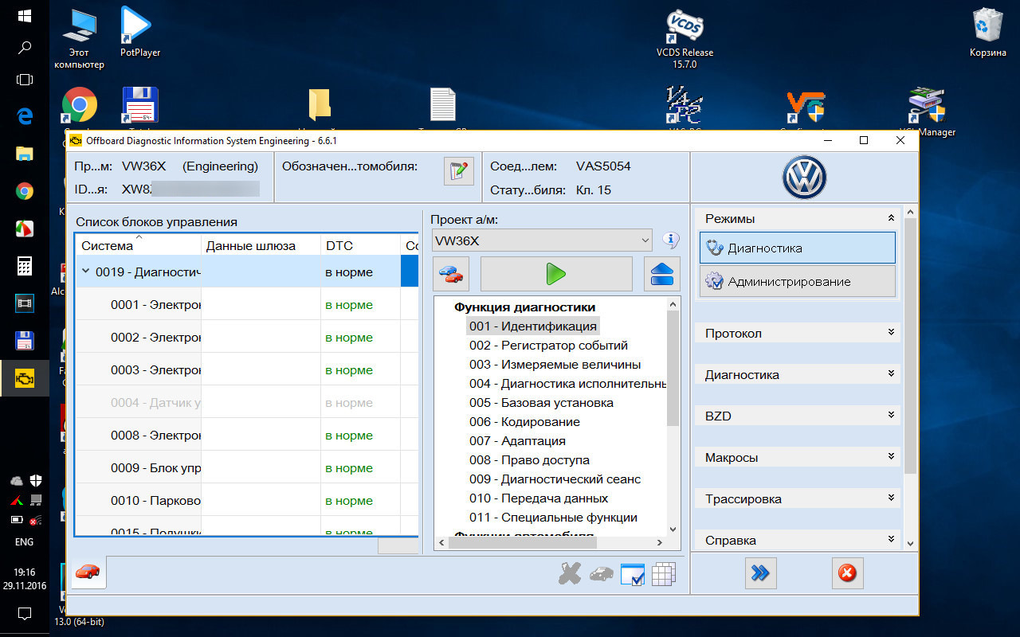Click the stacked grid tables icon
The height and width of the screenshot is (637, 1020).
pyautogui.click(x=664, y=574)
